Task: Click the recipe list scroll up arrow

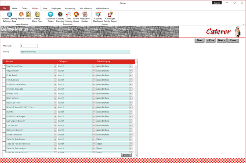Action: pos(136,61)
